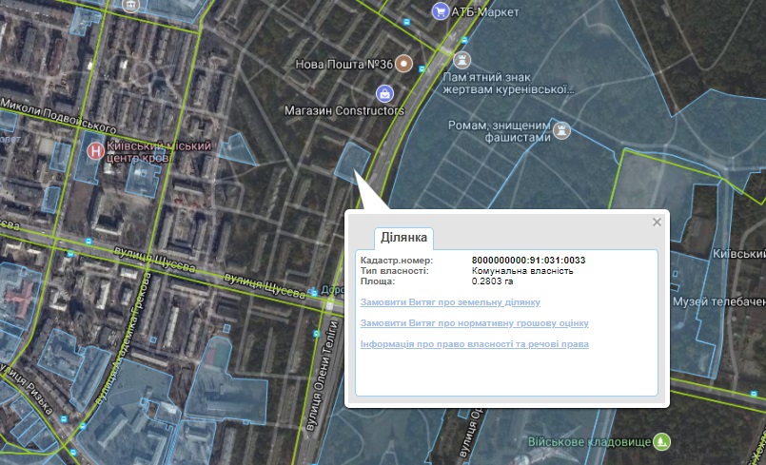Open Інформація про право власності link
This screenshot has width=766, height=465.
475,344
